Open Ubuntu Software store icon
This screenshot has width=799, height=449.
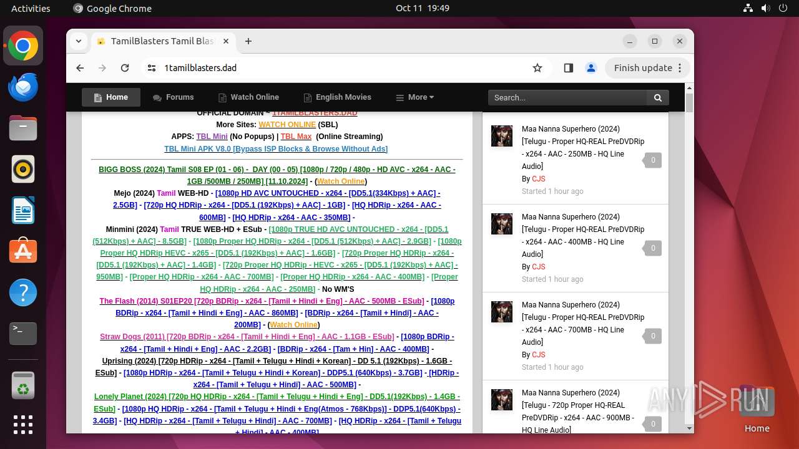click(x=23, y=251)
